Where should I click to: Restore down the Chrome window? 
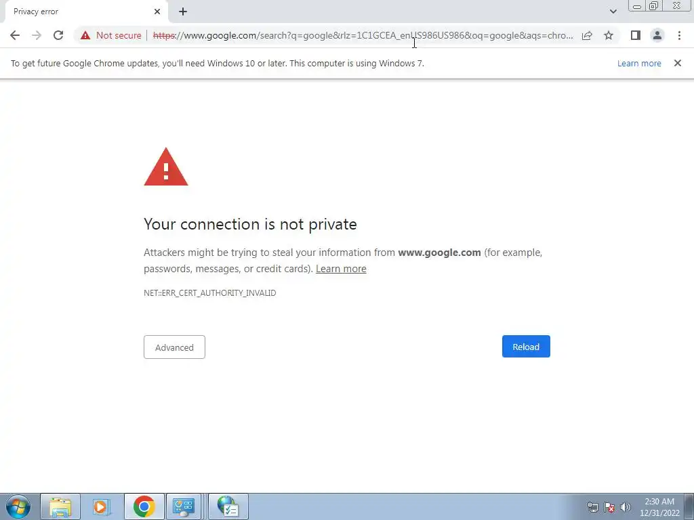click(x=653, y=6)
